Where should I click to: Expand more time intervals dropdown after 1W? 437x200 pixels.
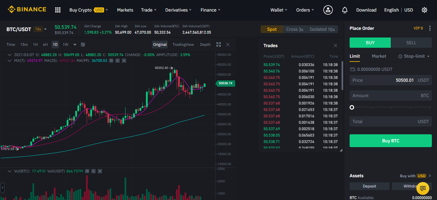(75, 45)
